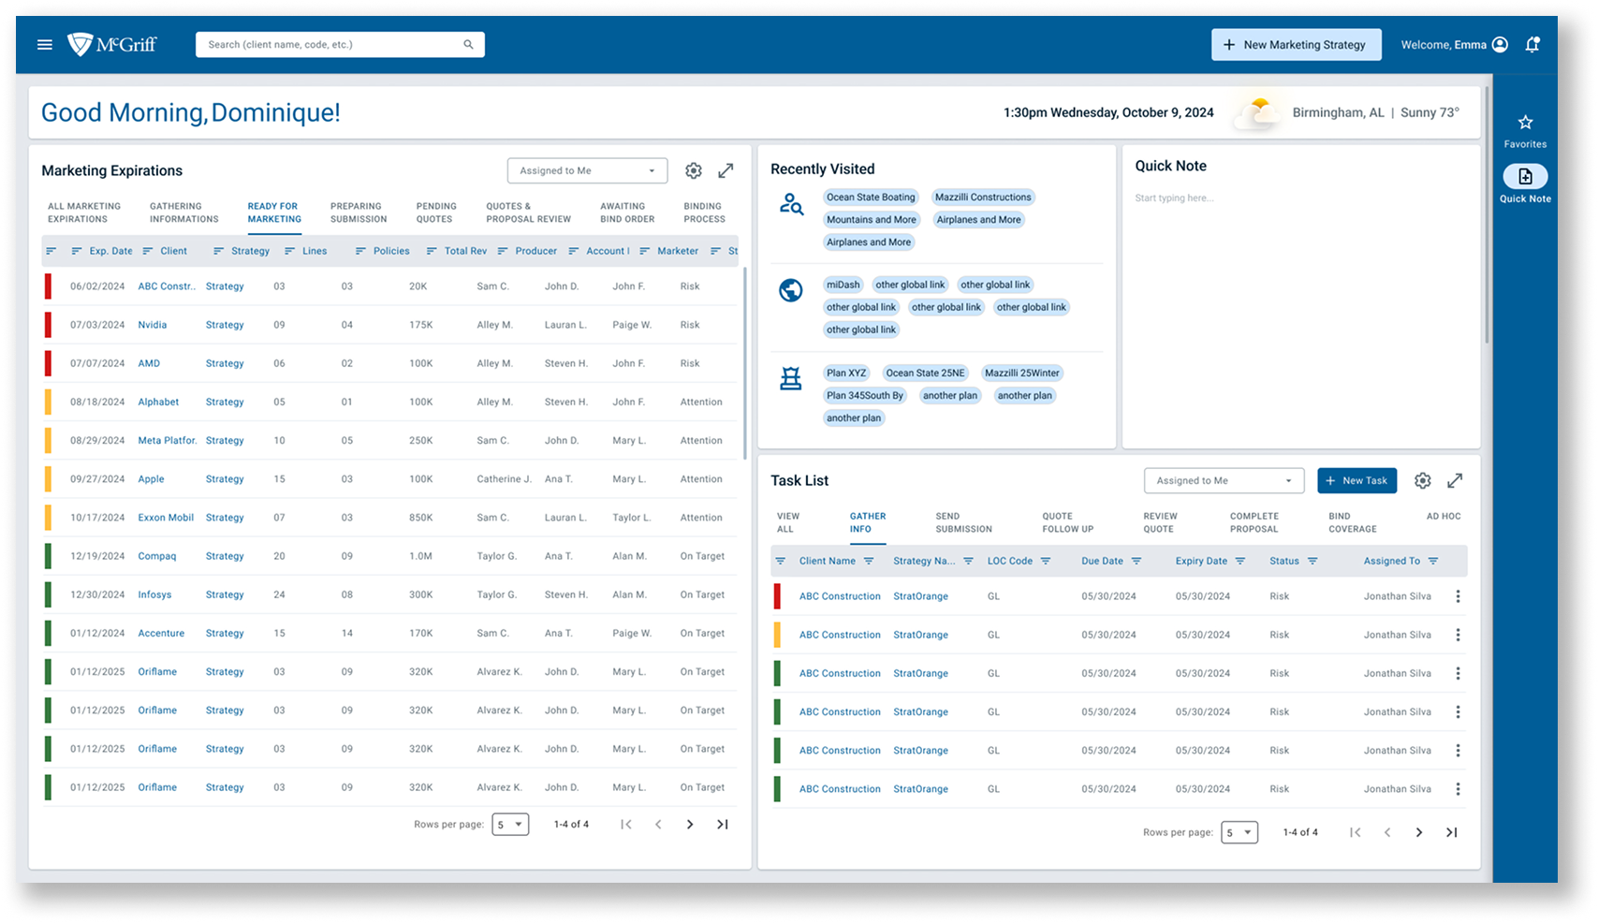Screen dimensions: 1598x923
Task: Click the recent clients person-search icon
Action: [791, 203]
